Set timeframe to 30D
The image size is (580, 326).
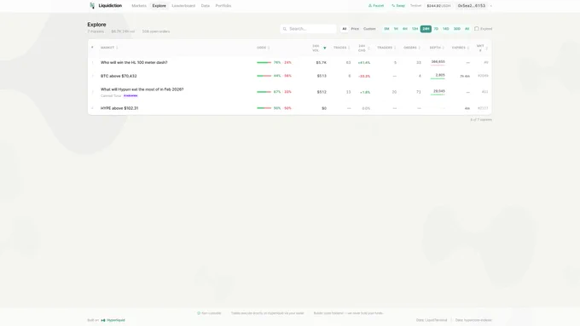[457, 29]
